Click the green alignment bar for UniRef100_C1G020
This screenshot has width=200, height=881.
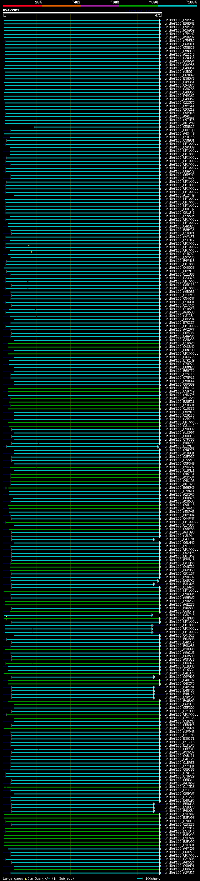[84, 343]
